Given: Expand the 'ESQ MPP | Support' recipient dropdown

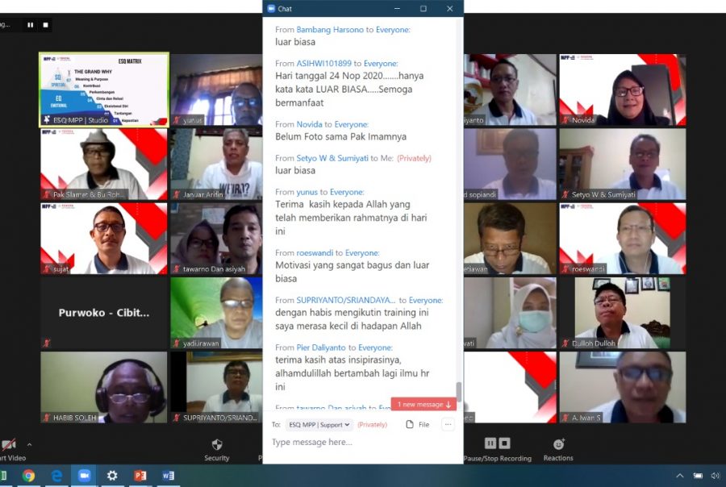Looking at the screenshot, I should tap(319, 424).
